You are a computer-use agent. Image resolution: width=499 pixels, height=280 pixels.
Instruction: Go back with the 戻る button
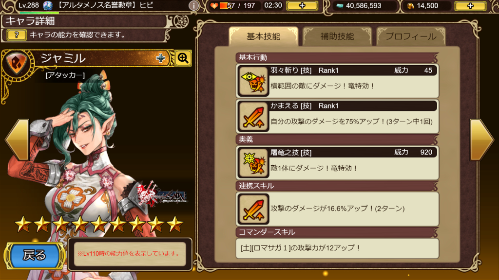pos(35,255)
